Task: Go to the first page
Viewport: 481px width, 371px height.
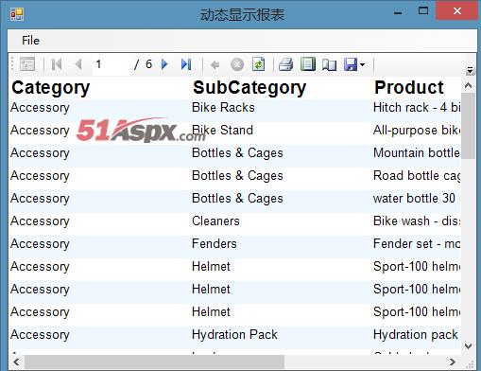Action: (x=57, y=64)
